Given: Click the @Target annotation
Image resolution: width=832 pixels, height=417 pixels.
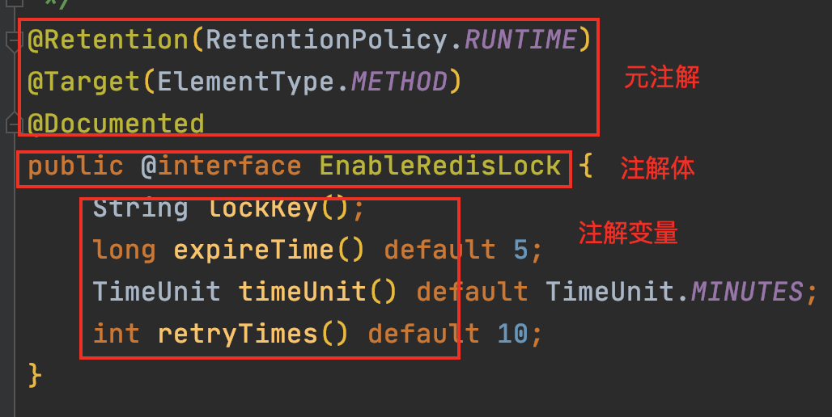Looking at the screenshot, I should (x=84, y=82).
